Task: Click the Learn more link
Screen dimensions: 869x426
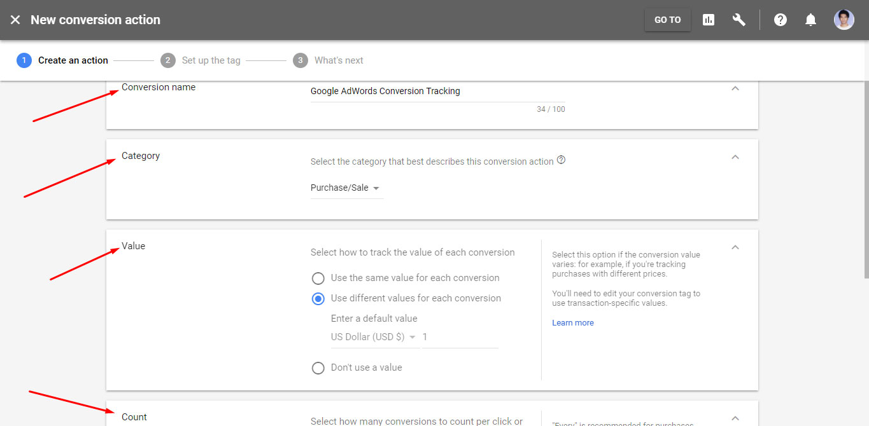Action: [x=573, y=323]
